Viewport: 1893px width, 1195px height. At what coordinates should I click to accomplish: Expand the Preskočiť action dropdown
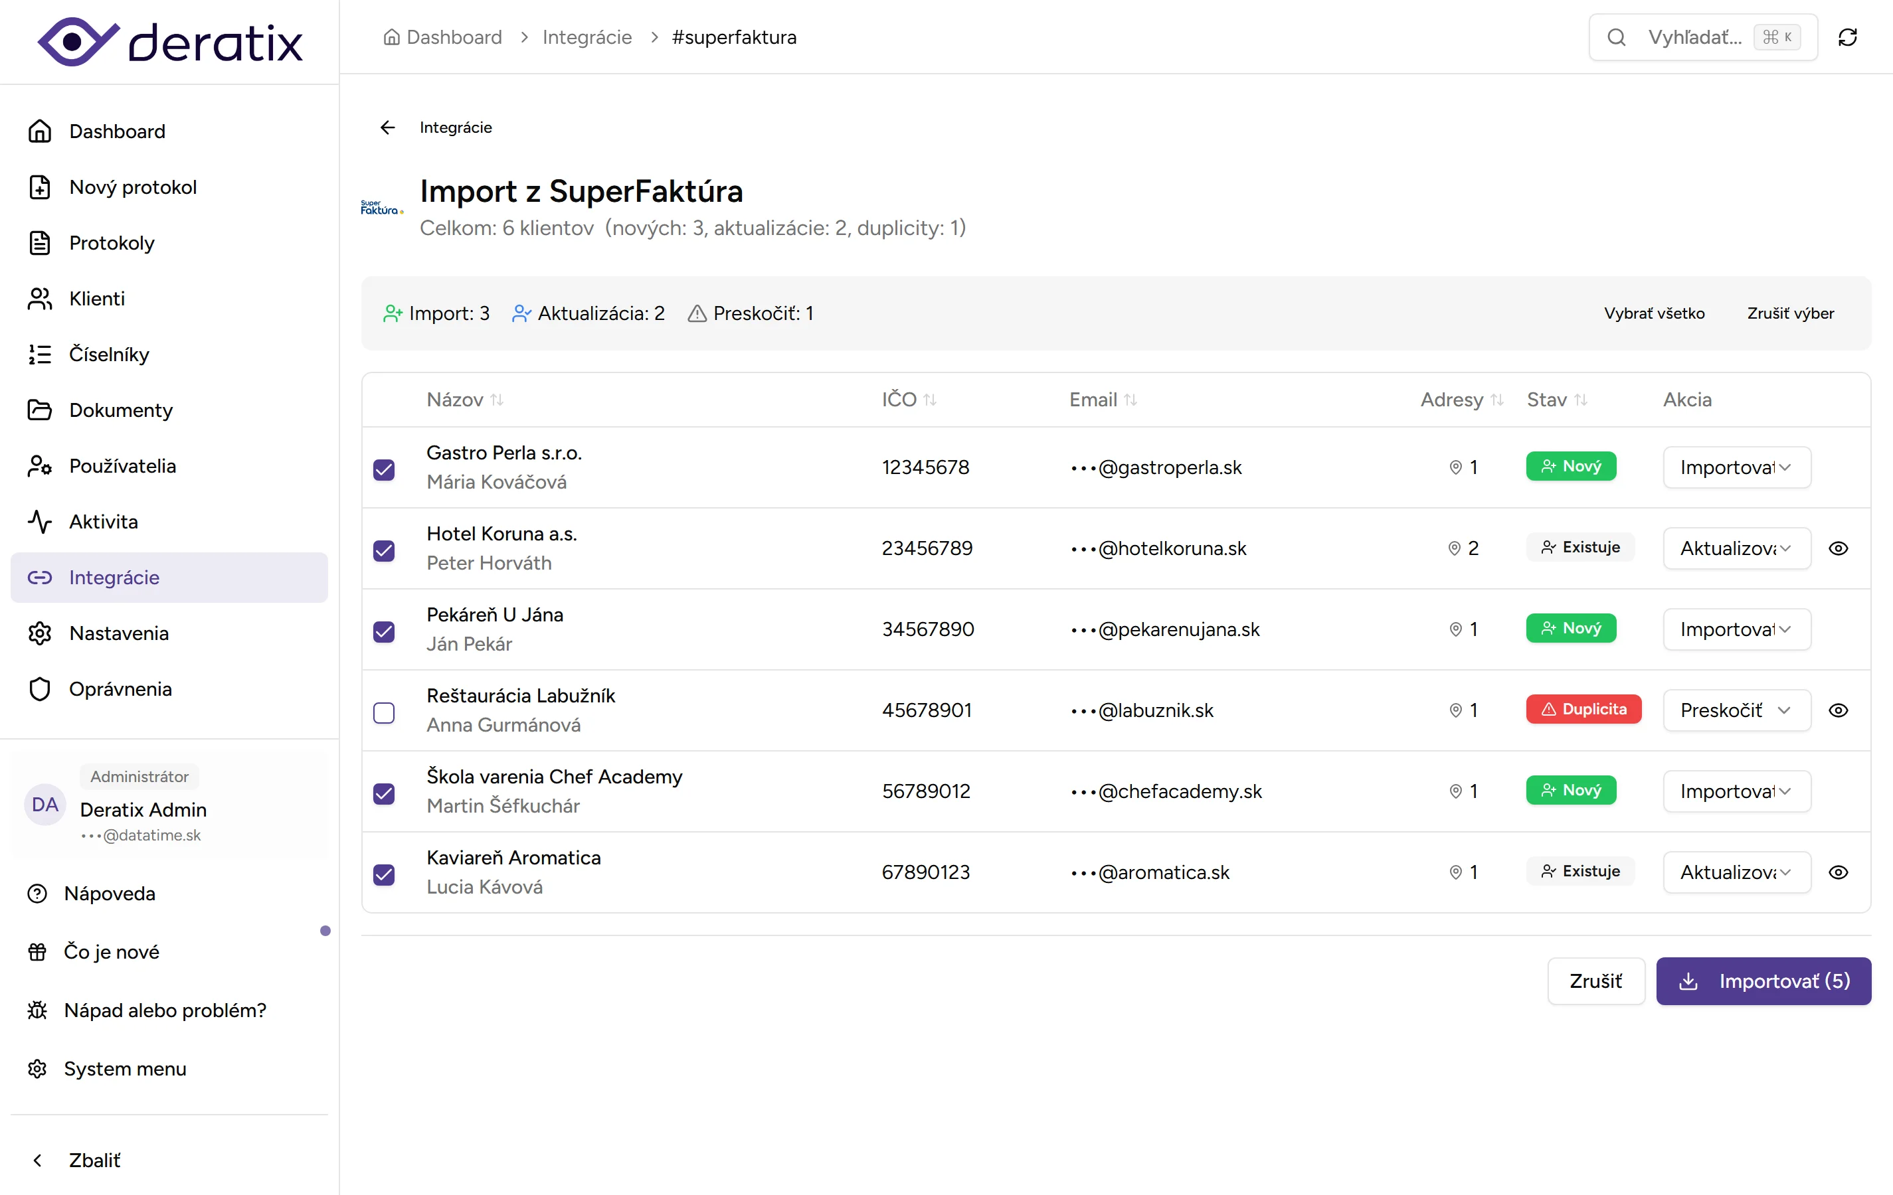(1736, 710)
